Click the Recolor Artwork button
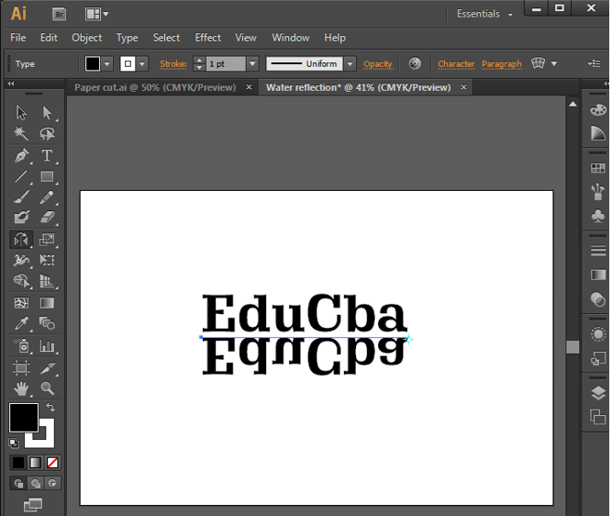The height and width of the screenshot is (516, 612). pos(415,63)
